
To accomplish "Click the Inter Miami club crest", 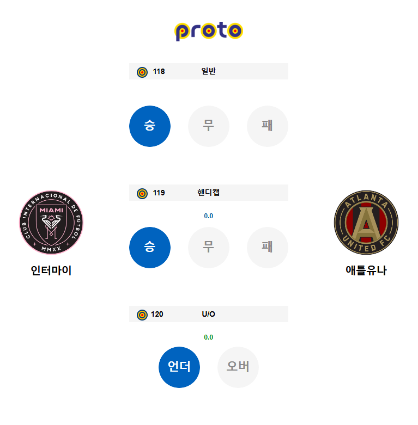I will [51, 223].
